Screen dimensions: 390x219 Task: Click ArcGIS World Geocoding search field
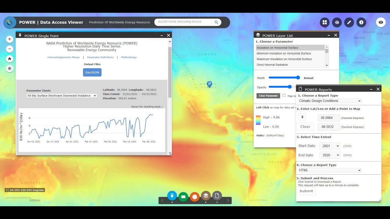click(183, 22)
